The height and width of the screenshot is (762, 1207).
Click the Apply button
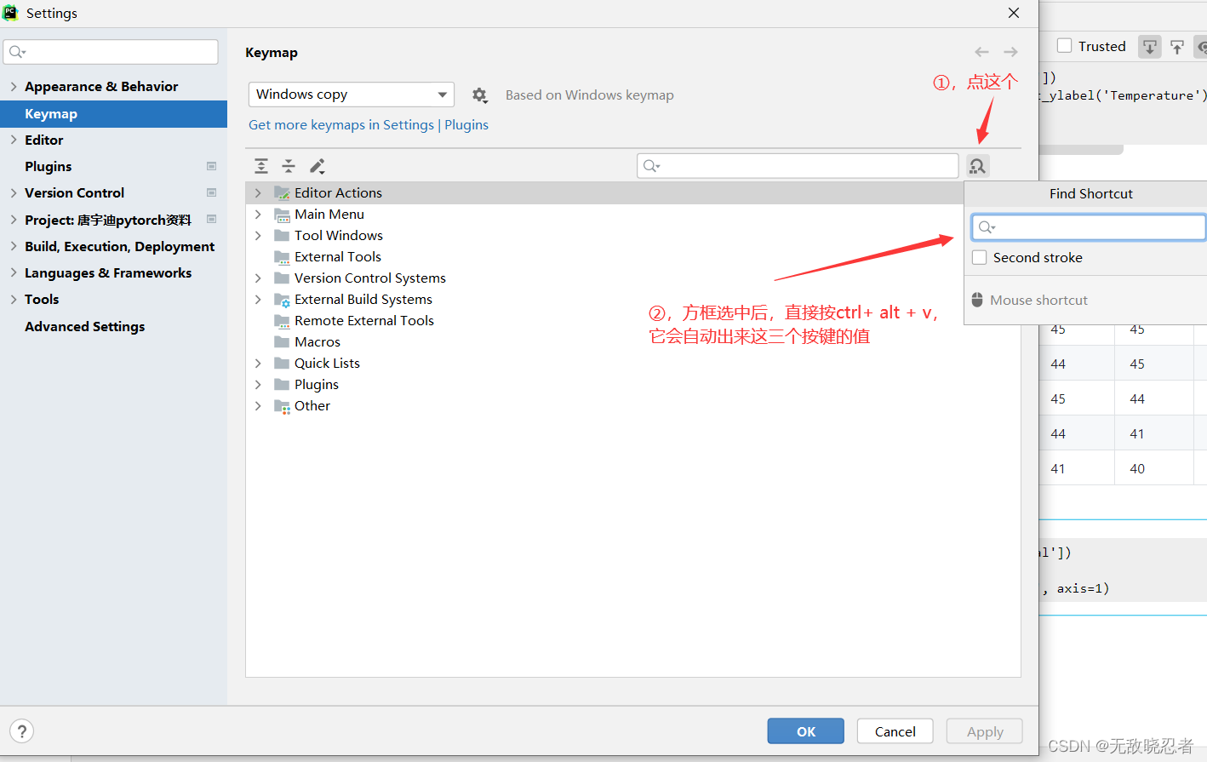pos(985,731)
